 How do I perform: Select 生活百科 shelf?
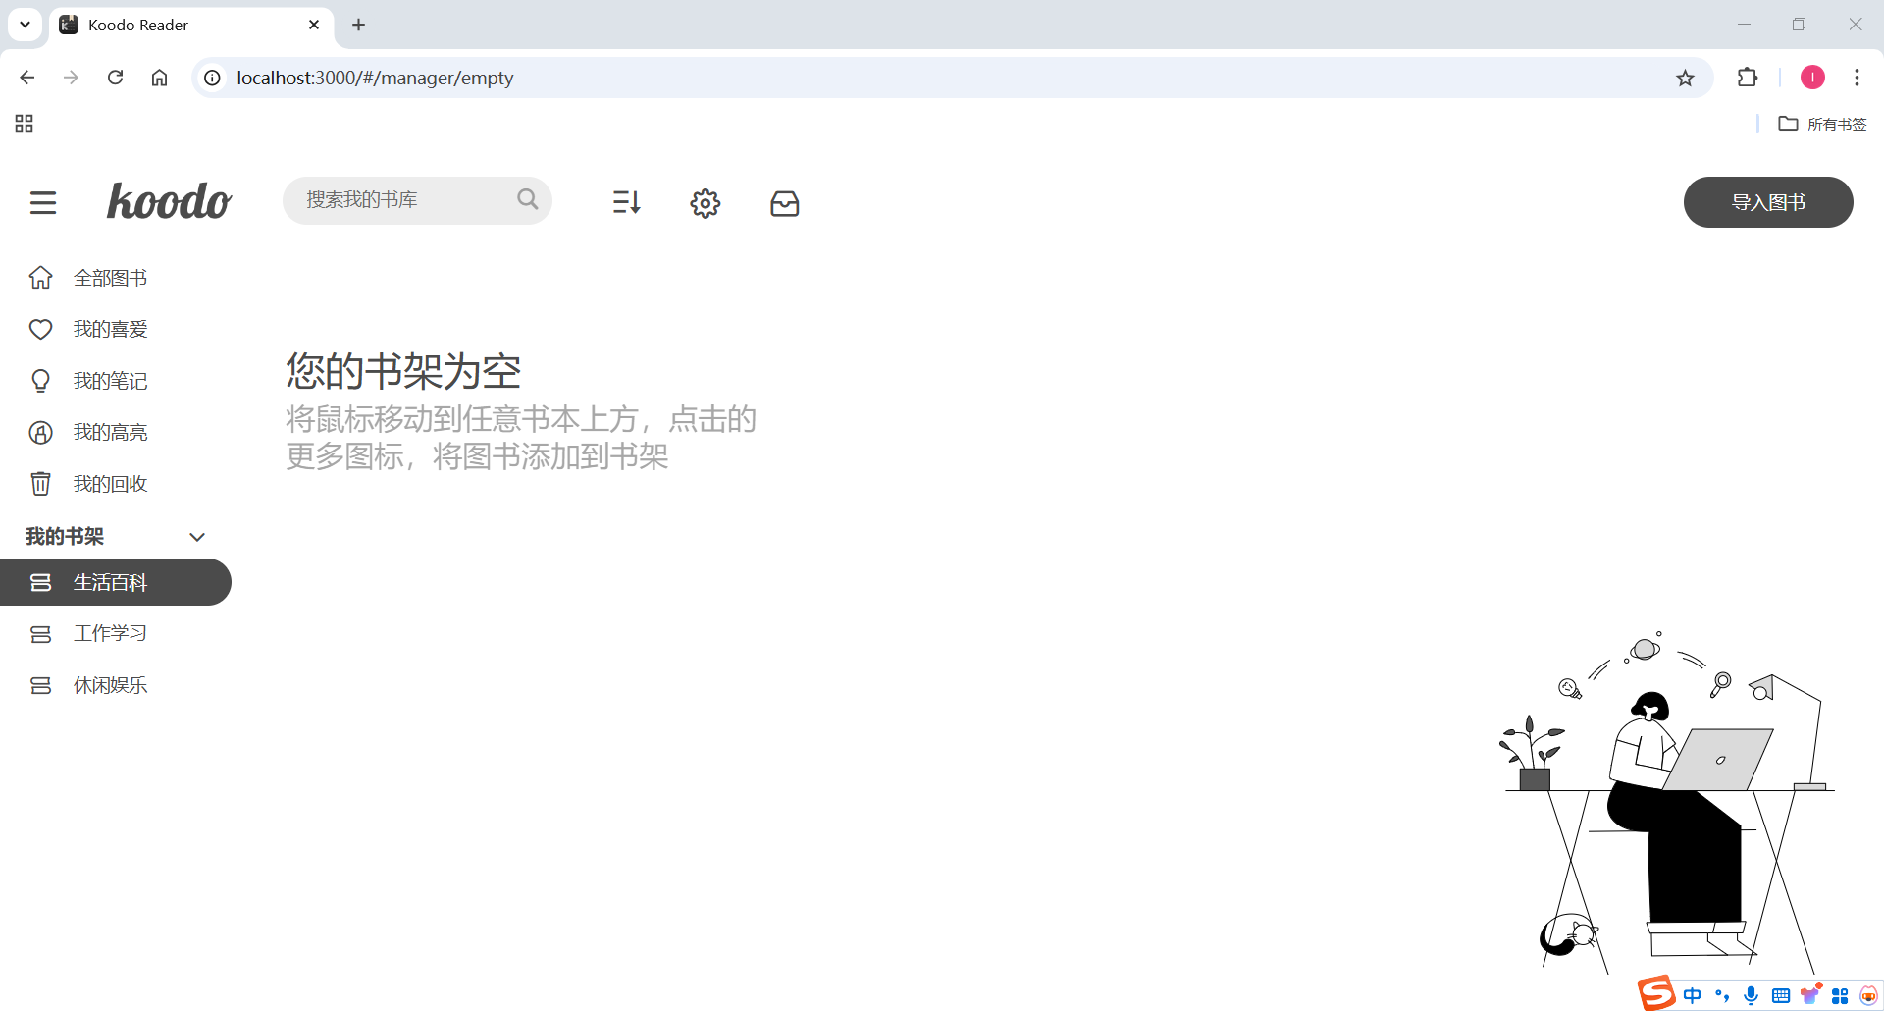(116, 582)
